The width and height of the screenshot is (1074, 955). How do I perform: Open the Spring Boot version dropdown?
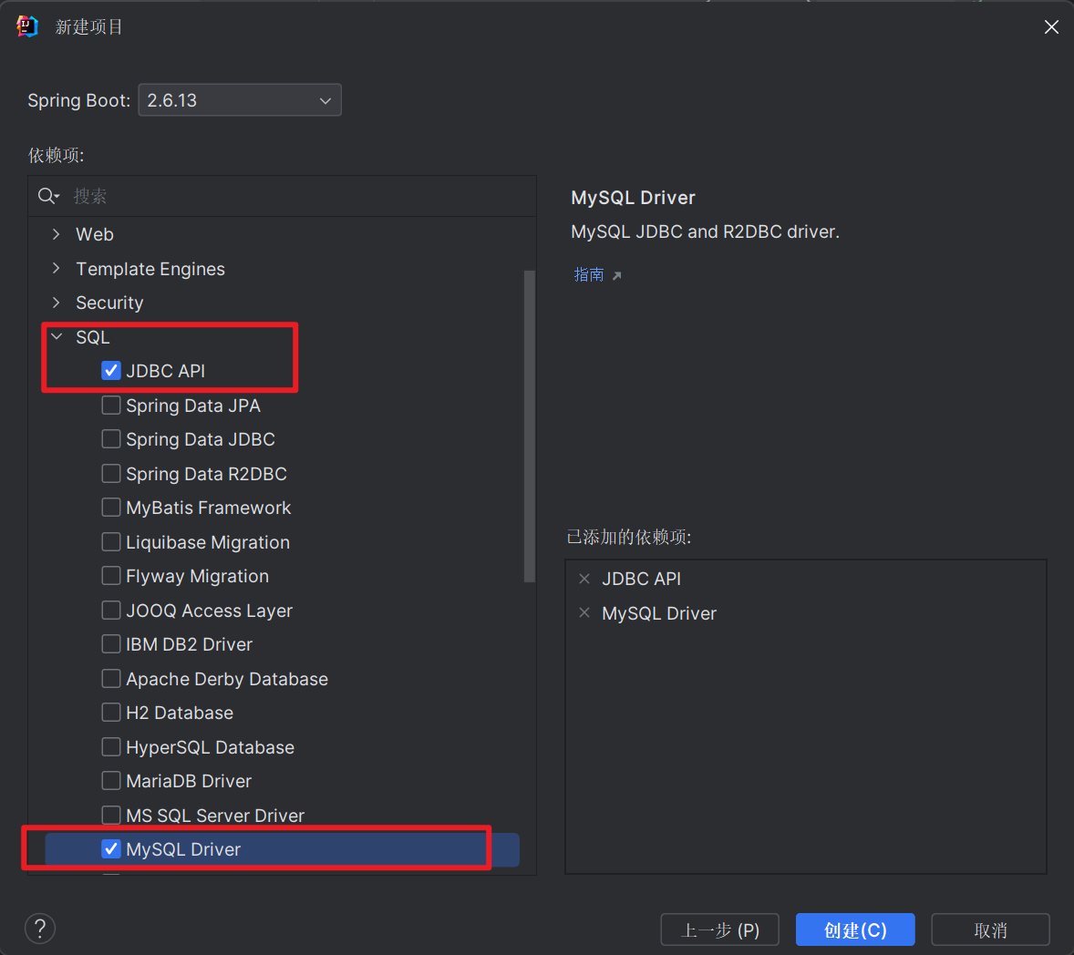pyautogui.click(x=240, y=100)
